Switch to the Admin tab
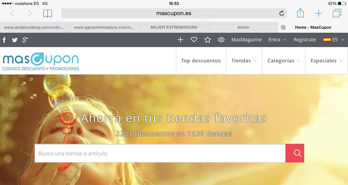Viewport: 348px width, 185px height. pos(244,27)
